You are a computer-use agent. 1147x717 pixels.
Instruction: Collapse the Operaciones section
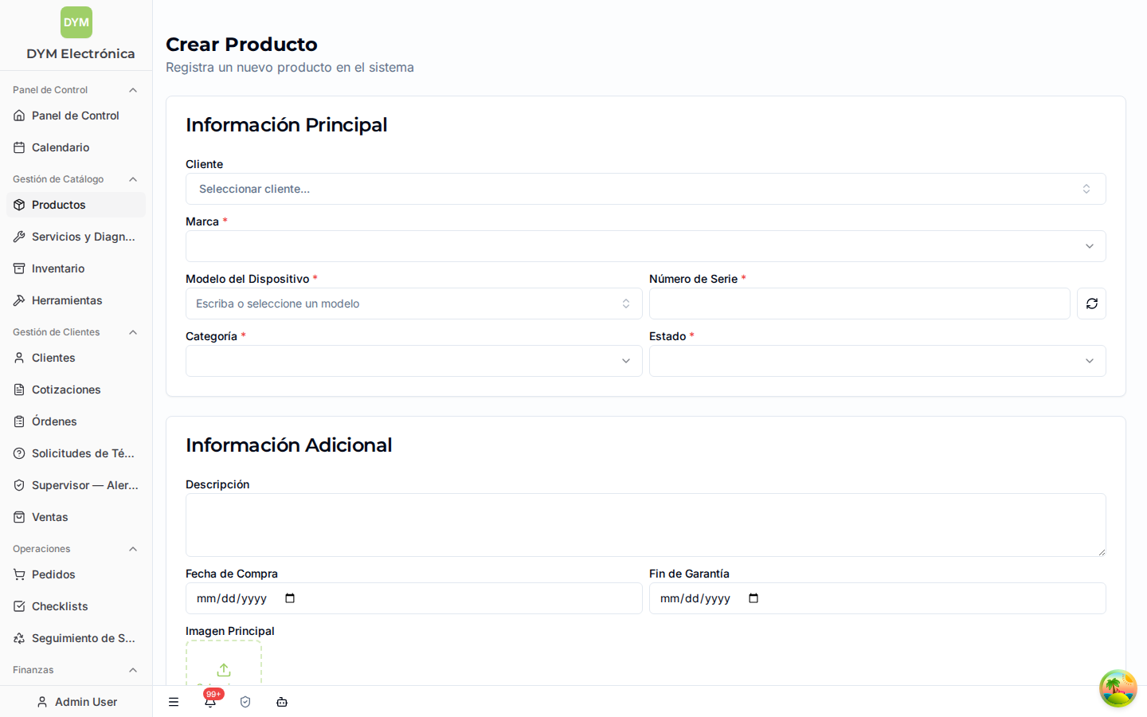point(133,549)
